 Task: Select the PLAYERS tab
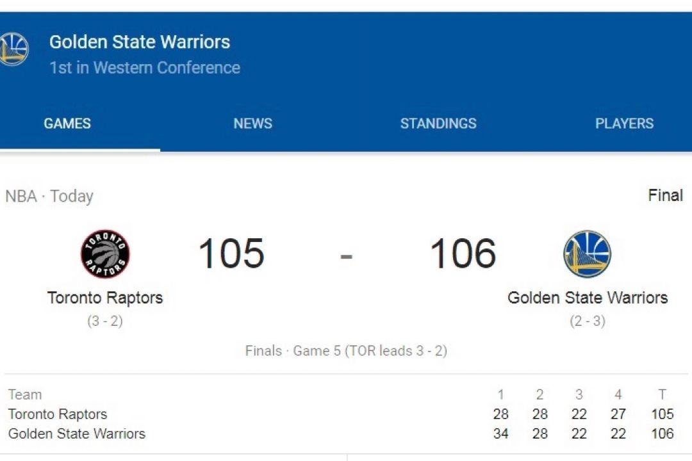[x=624, y=124]
